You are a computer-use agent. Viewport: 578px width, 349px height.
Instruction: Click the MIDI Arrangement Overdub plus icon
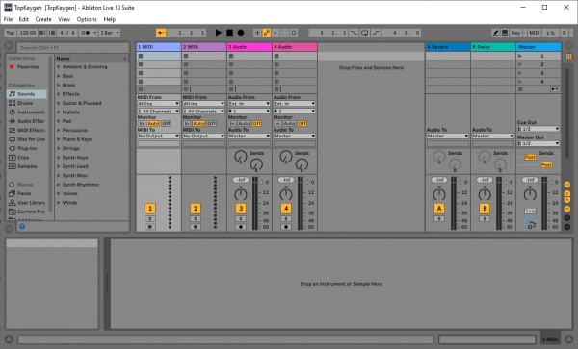click(x=257, y=33)
